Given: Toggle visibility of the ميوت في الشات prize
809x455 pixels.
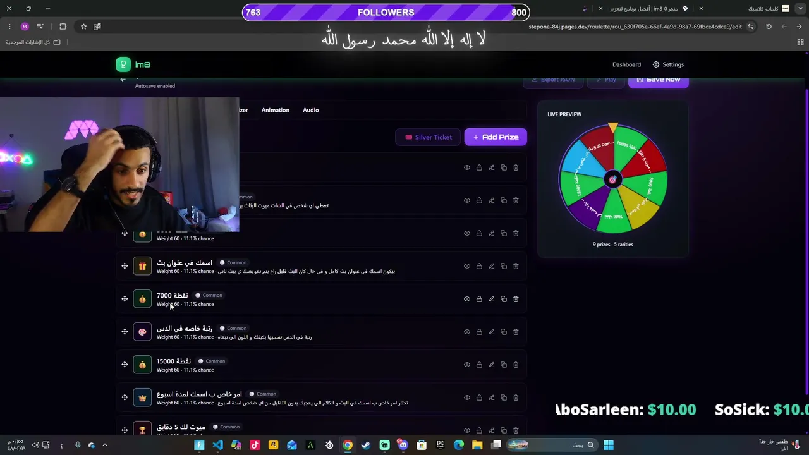Looking at the screenshot, I should click(467, 200).
